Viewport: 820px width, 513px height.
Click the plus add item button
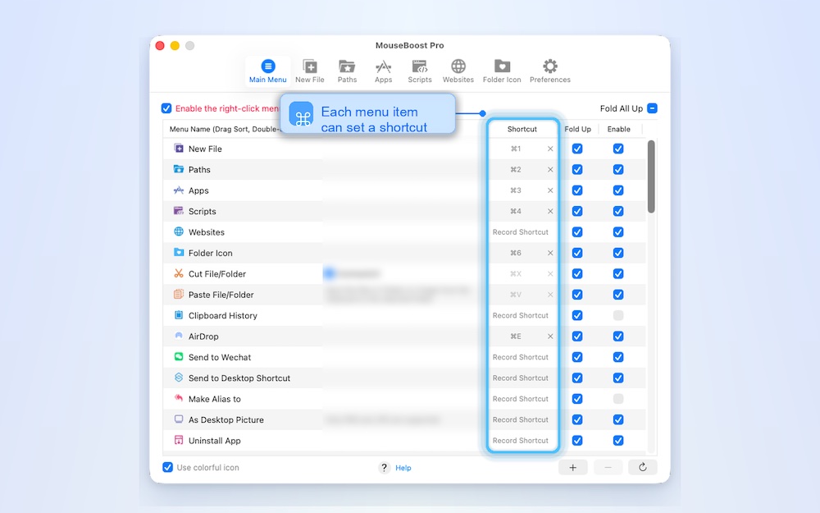click(572, 468)
